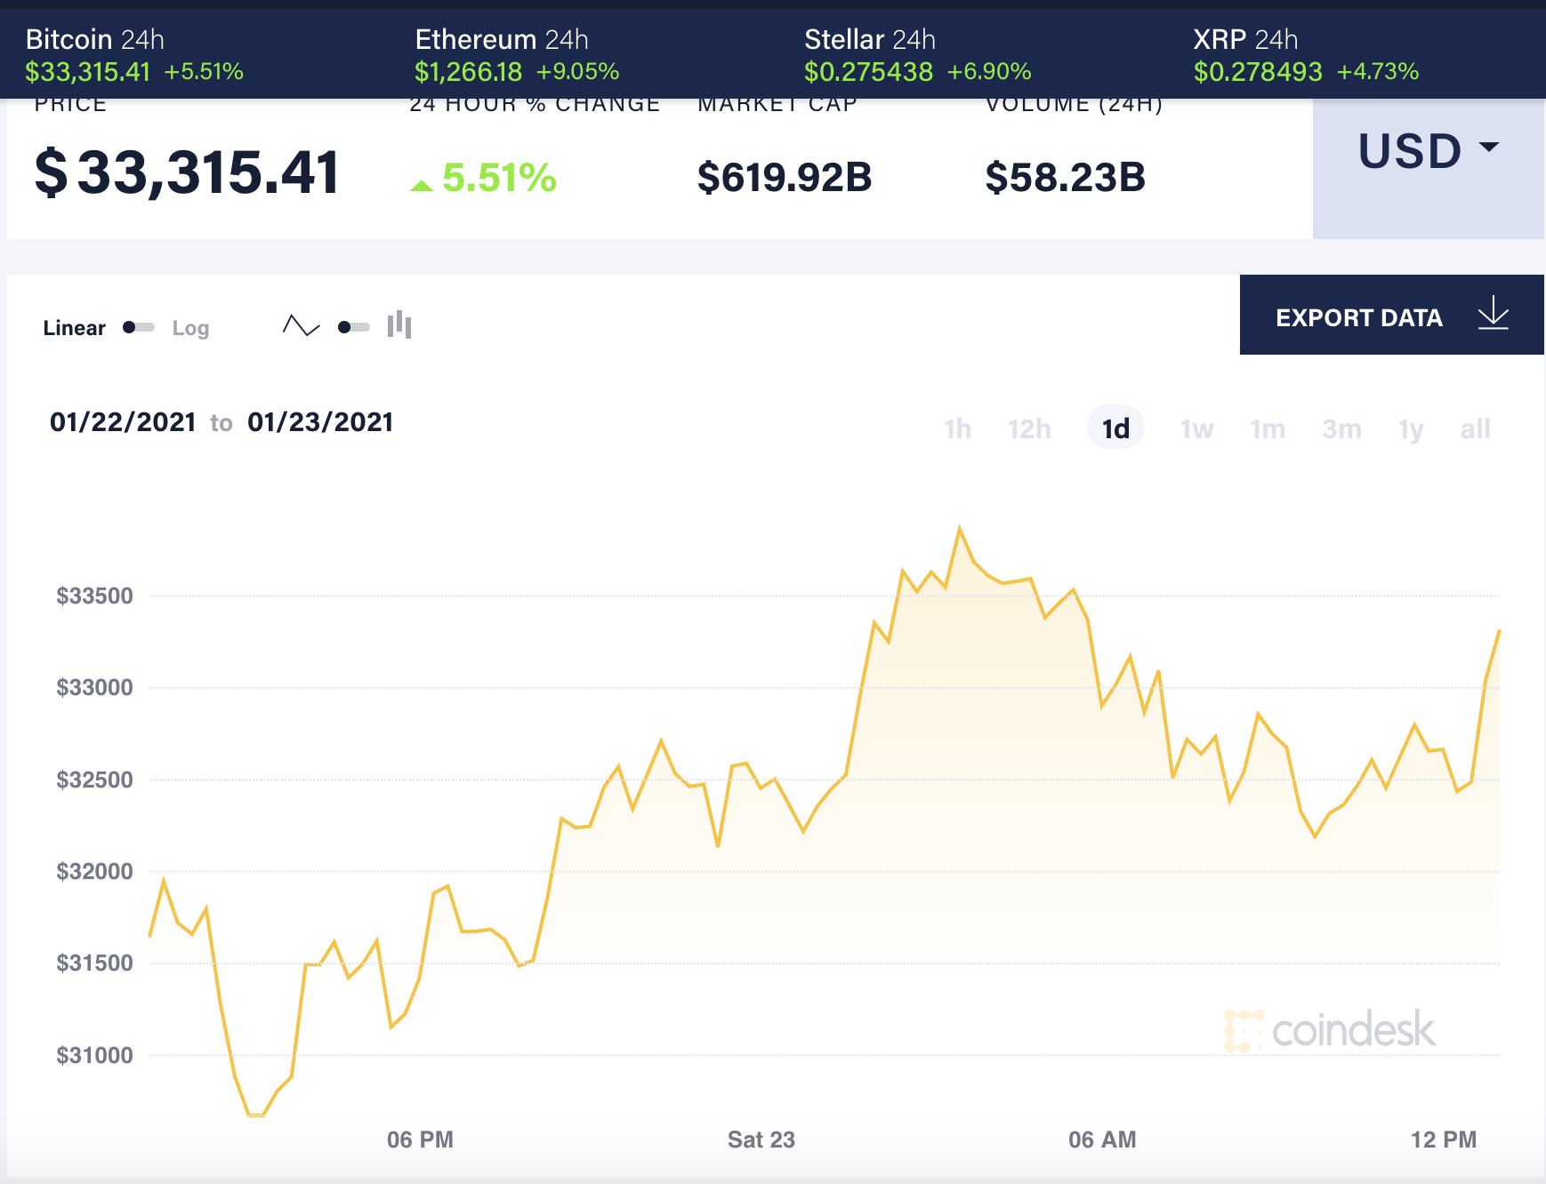
Task: Click the Log scale label
Action: click(x=189, y=328)
